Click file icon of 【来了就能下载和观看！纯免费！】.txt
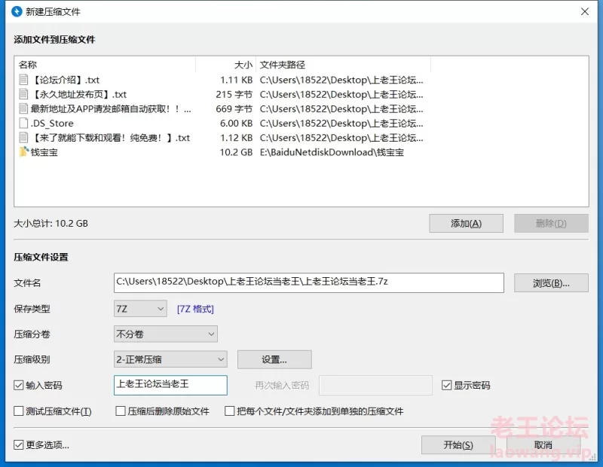The image size is (603, 467). tap(23, 138)
